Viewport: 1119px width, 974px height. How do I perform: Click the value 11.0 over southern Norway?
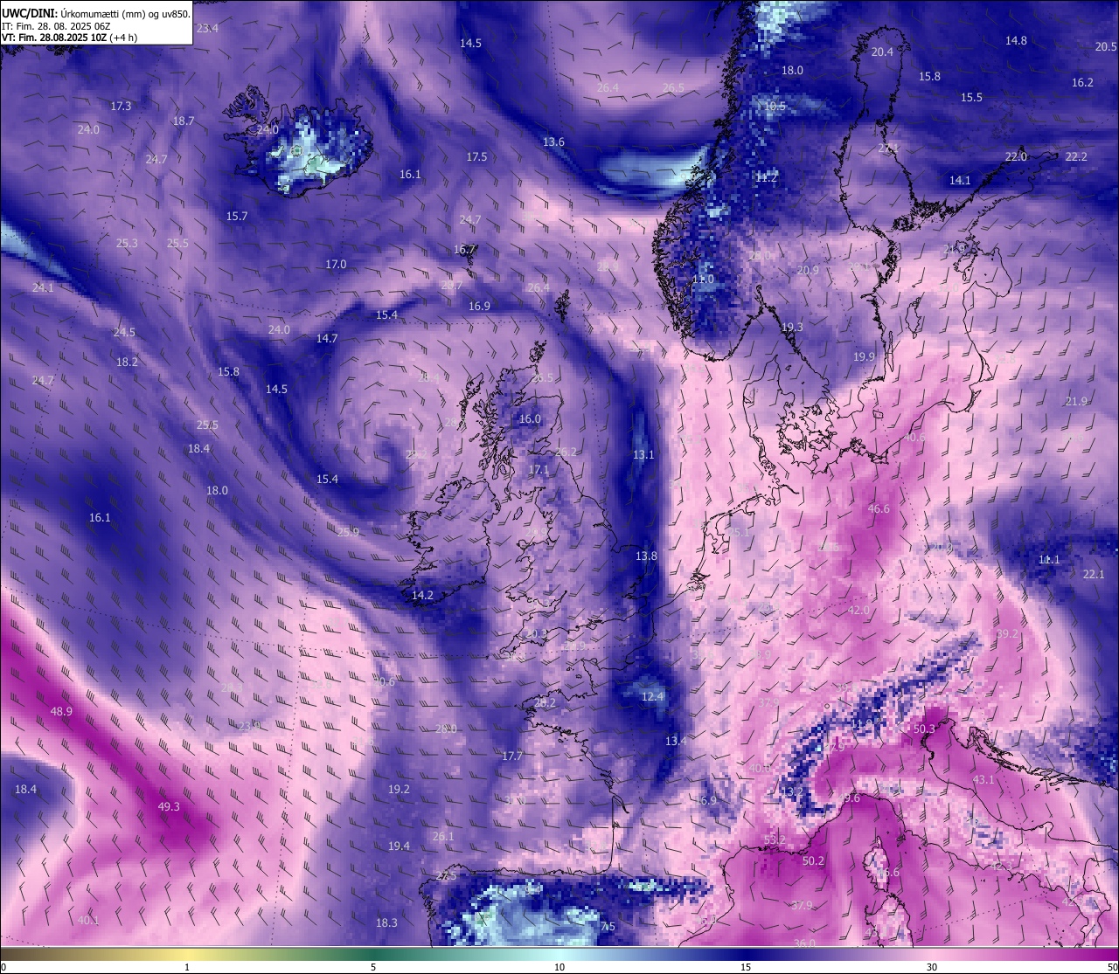coord(703,280)
